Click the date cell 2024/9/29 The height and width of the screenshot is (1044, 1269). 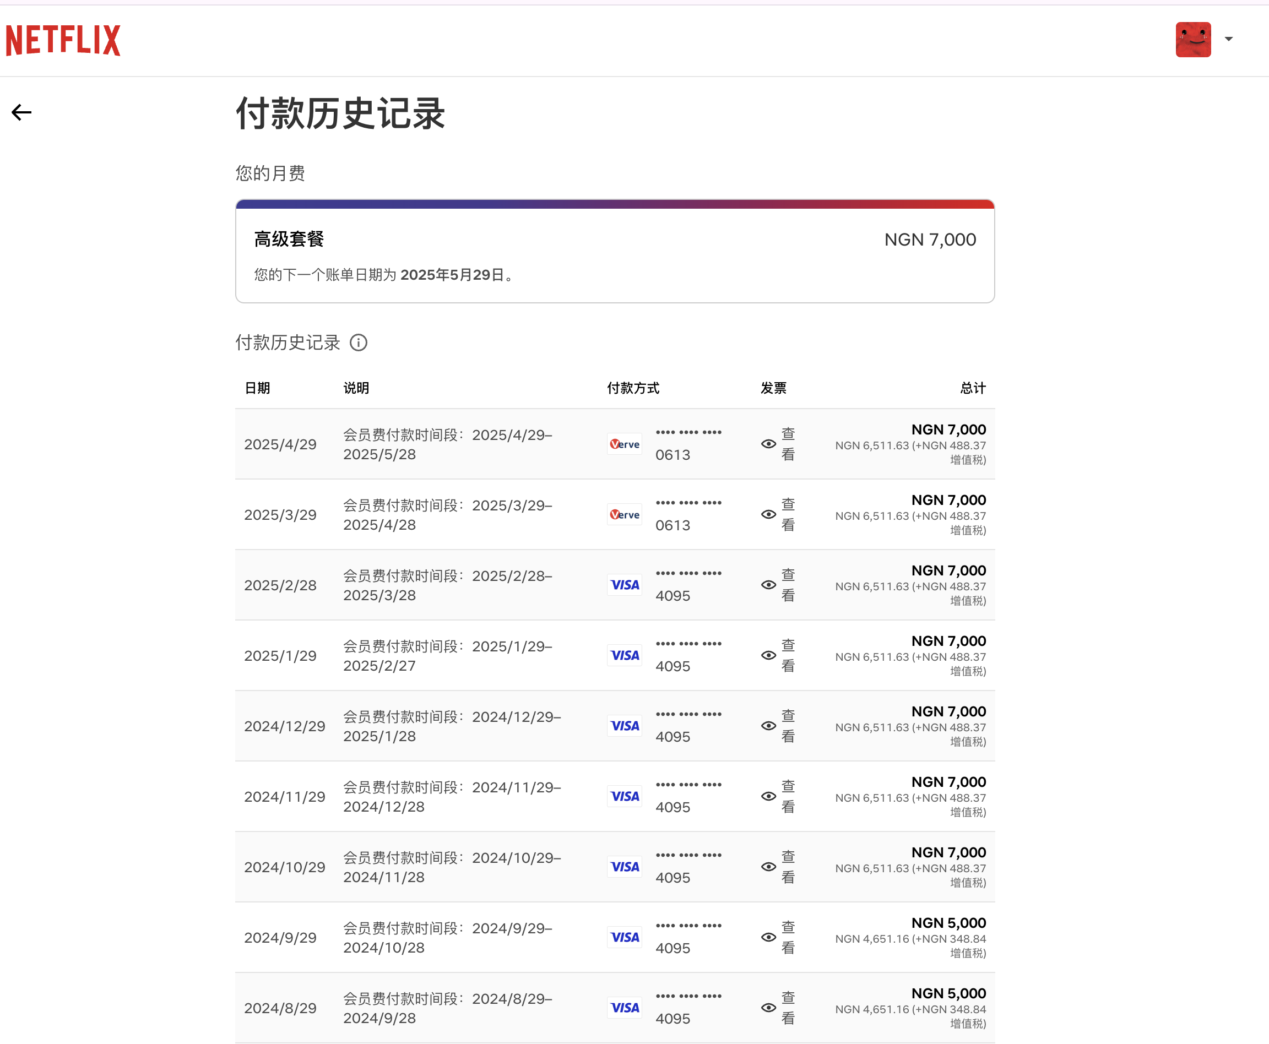click(280, 938)
